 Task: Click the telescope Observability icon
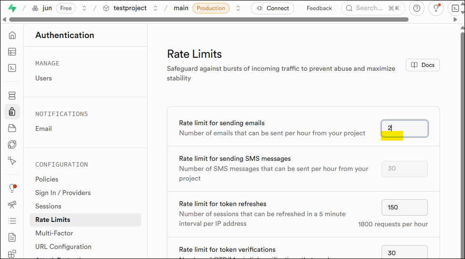coord(12,205)
